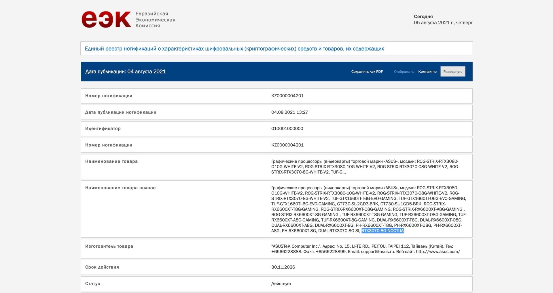The width and height of the screenshot is (553, 293).
Task: Click the status value Действует
Action: click(x=281, y=284)
